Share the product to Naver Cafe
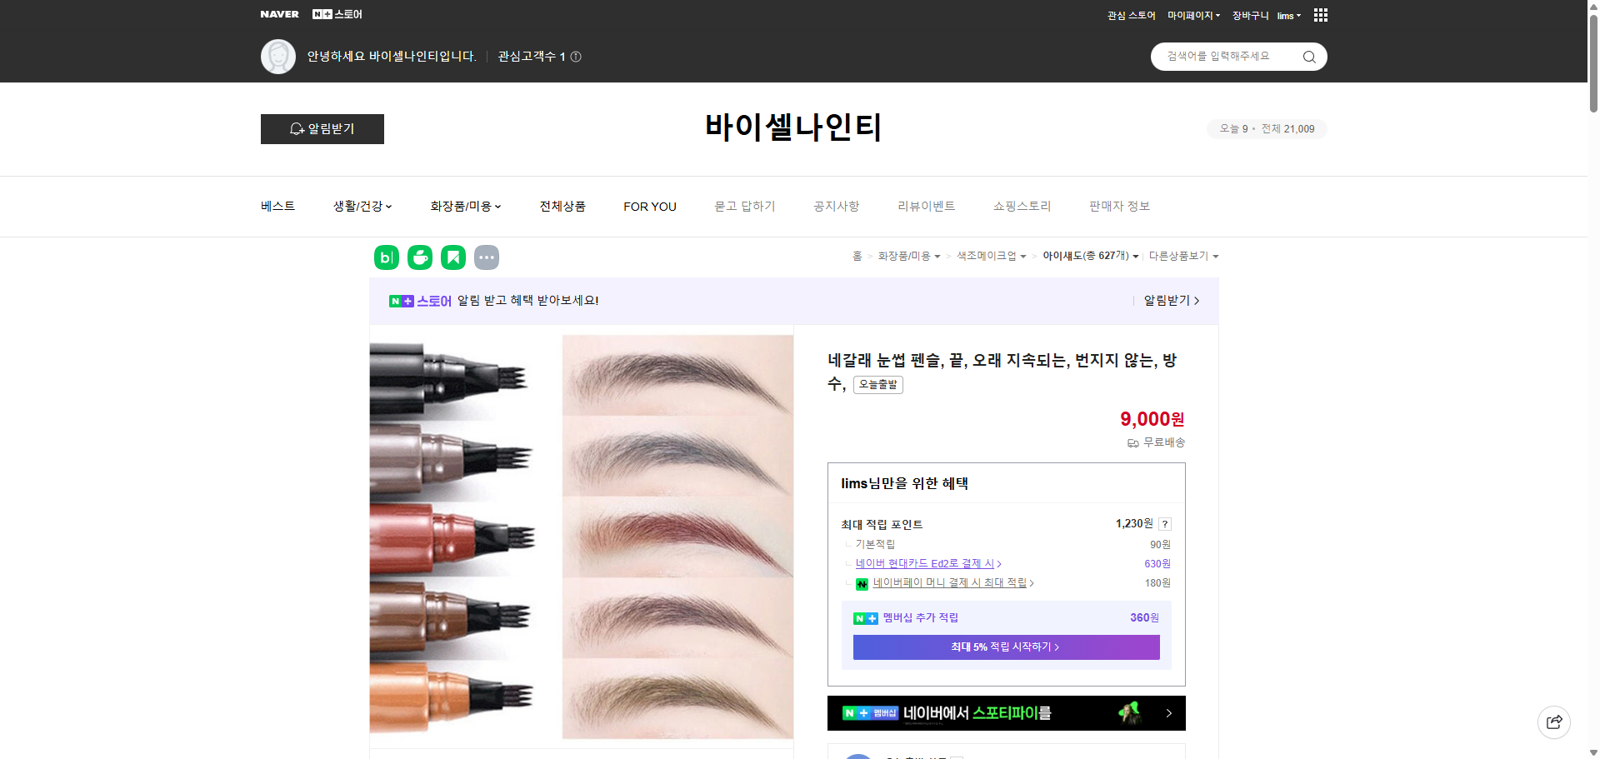The height and width of the screenshot is (759, 1600). pos(419,257)
